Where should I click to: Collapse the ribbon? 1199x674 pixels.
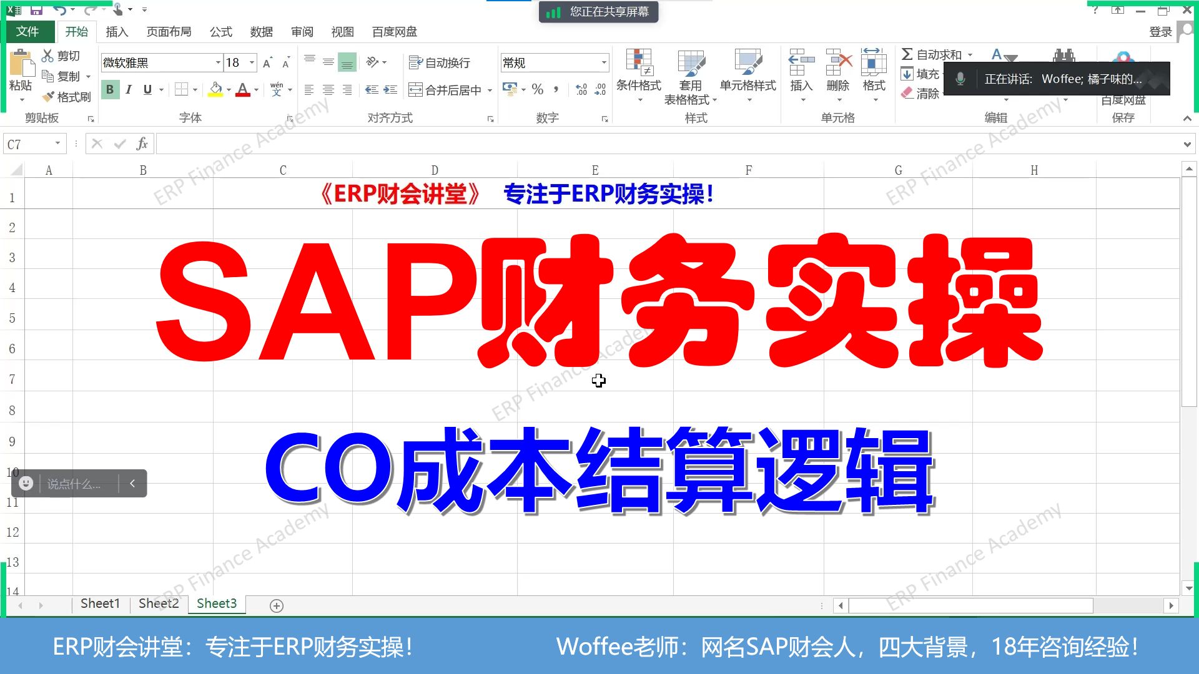pos(1187,118)
